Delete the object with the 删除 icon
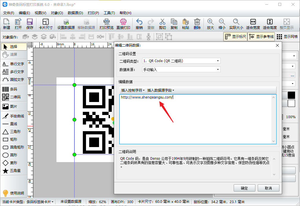Screen dimensions: 300x206 (197, 24)
